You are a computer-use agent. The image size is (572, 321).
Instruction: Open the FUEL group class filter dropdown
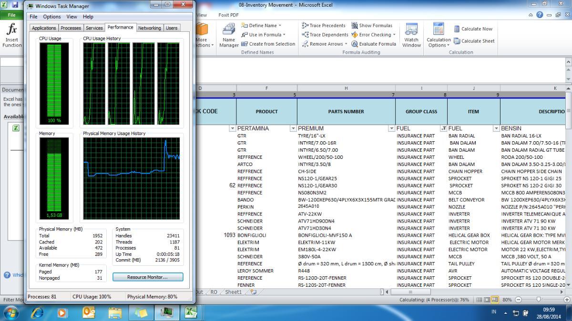point(443,128)
